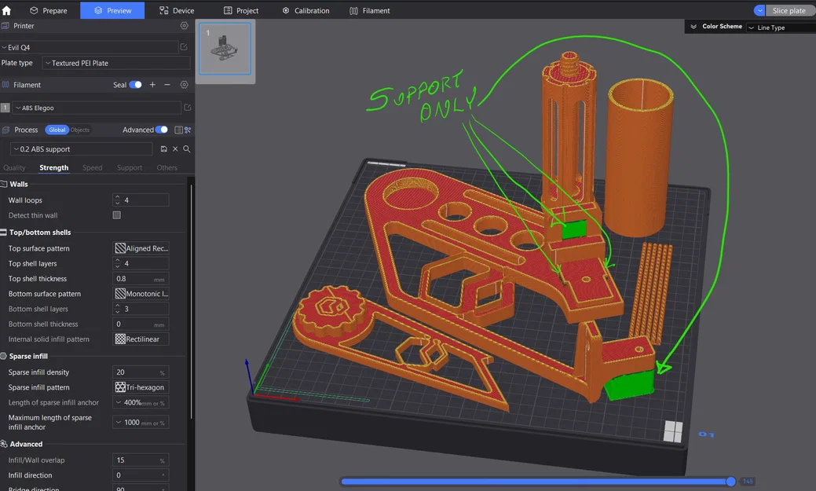This screenshot has height=491, width=816.
Task: Switch to Support settings tab
Action: tap(130, 167)
